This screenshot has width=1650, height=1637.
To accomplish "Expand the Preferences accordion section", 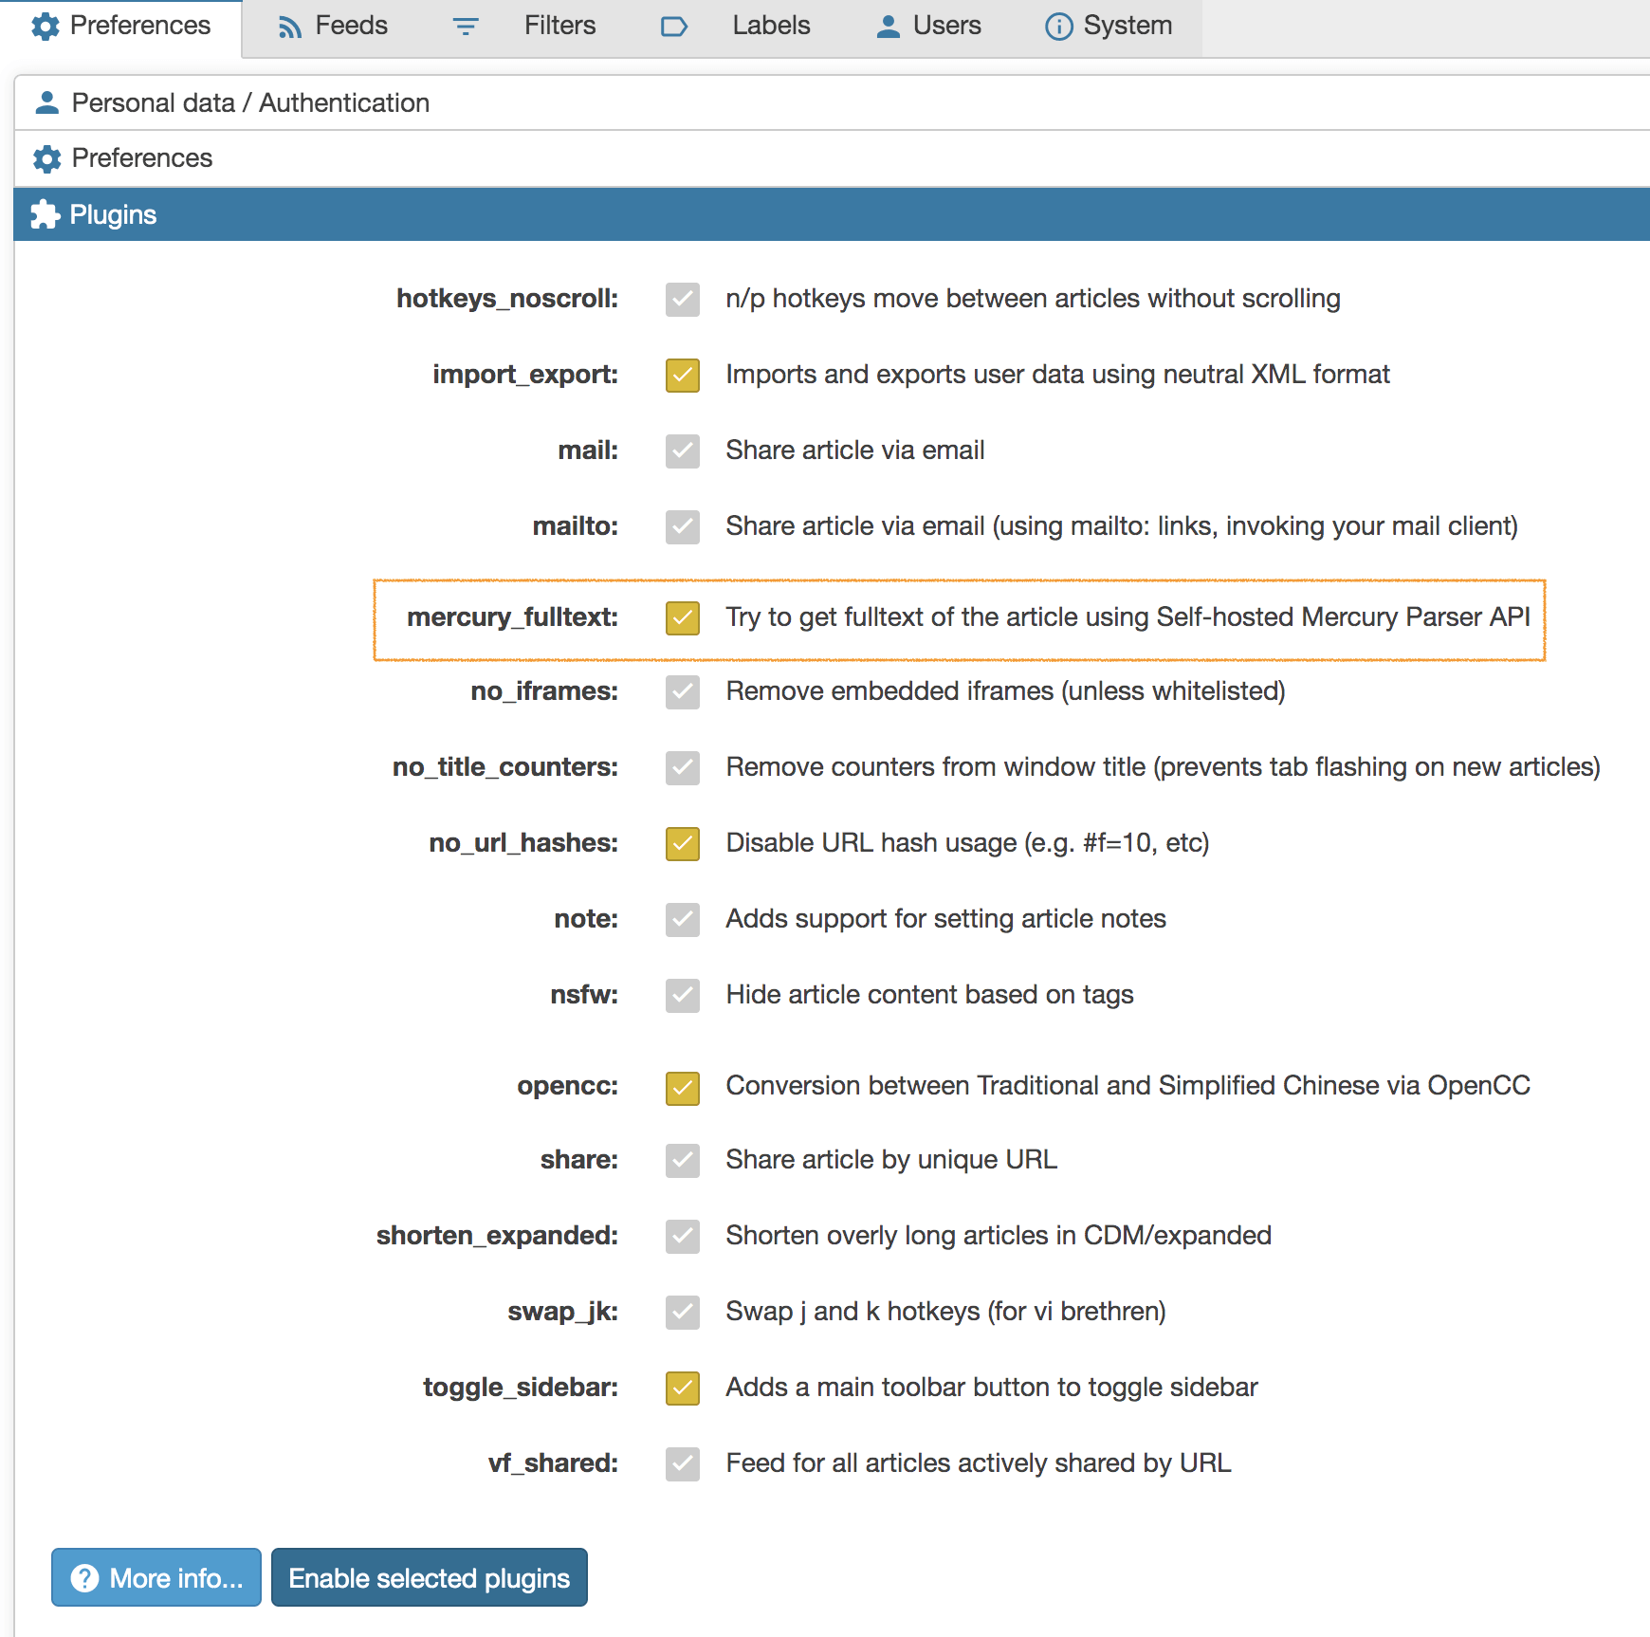I will click(832, 158).
